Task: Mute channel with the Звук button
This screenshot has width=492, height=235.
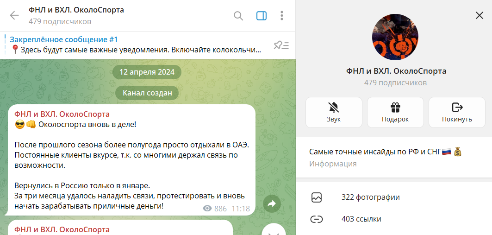Action: pyautogui.click(x=334, y=112)
